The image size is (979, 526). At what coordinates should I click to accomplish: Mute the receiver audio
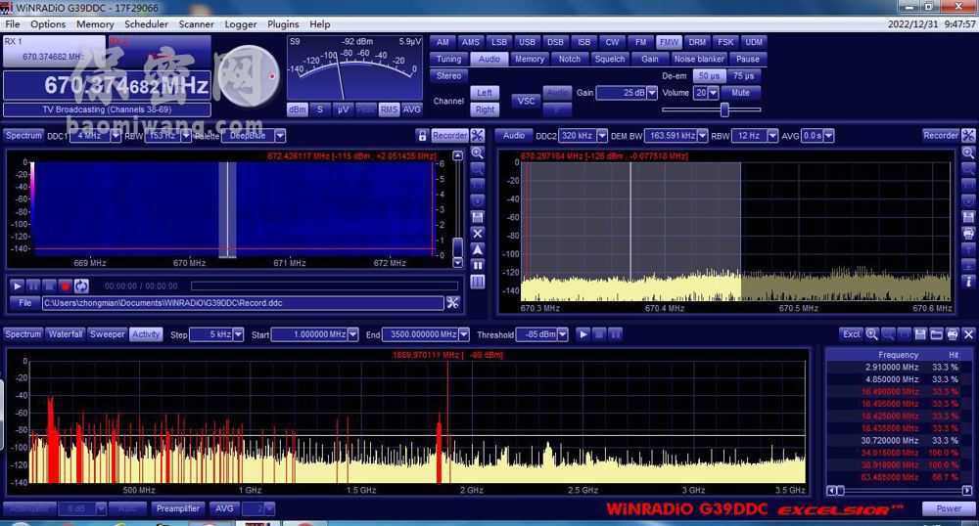coord(740,93)
